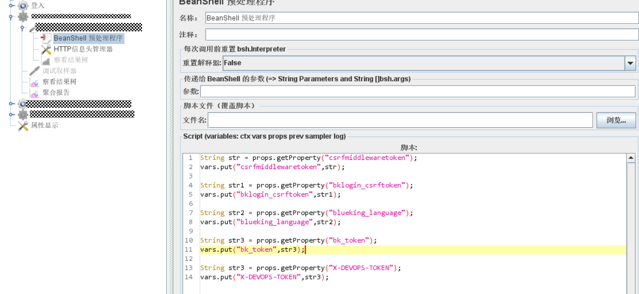Select the enabled 察看结果树 listener icon

(34, 82)
